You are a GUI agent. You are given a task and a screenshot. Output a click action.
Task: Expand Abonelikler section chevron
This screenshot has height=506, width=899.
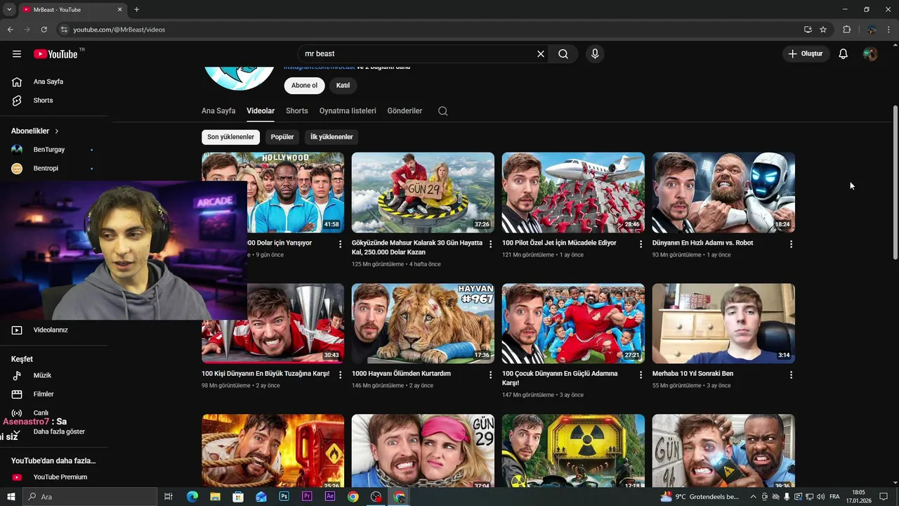point(57,131)
